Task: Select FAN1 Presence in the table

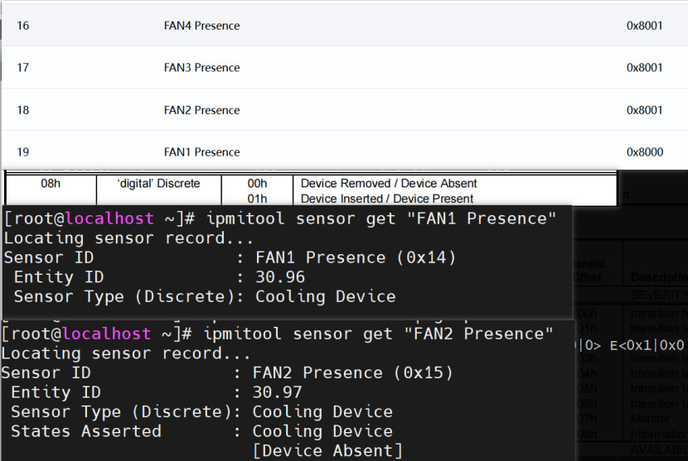Action: pyautogui.click(x=201, y=152)
